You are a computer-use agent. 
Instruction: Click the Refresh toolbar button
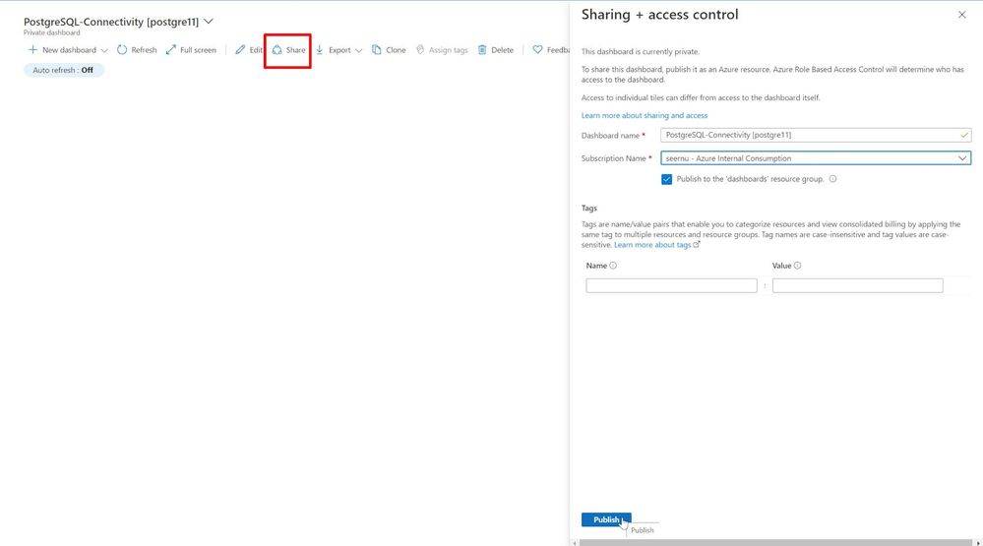click(137, 49)
